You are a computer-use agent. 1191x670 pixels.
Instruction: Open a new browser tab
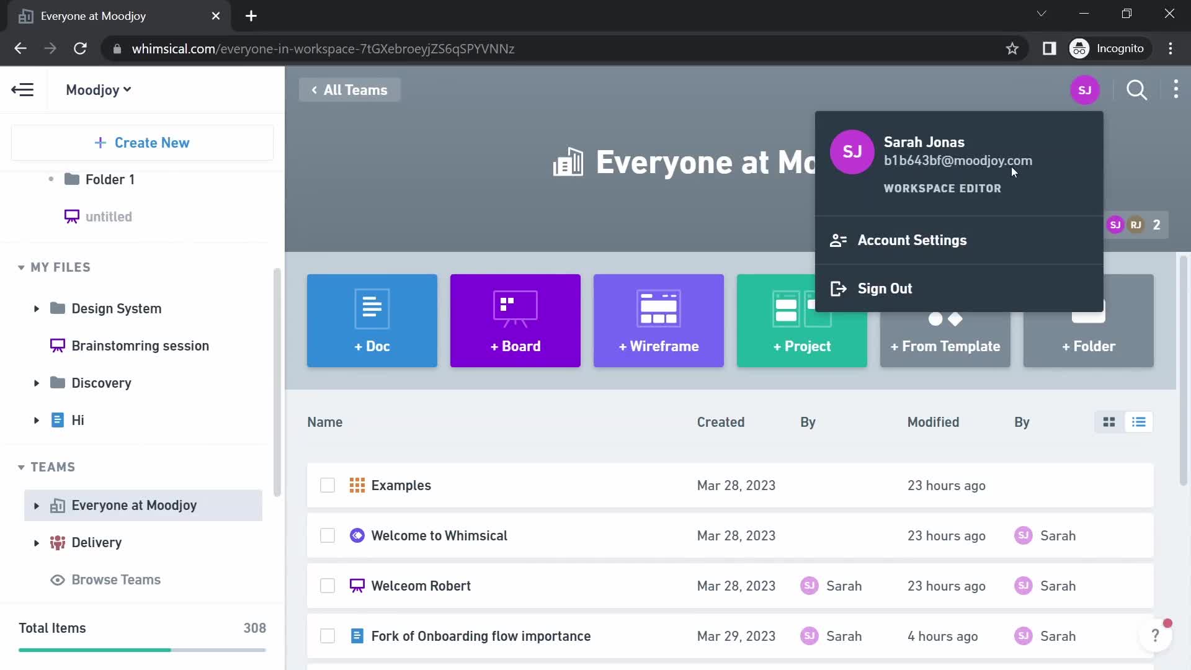point(251,16)
